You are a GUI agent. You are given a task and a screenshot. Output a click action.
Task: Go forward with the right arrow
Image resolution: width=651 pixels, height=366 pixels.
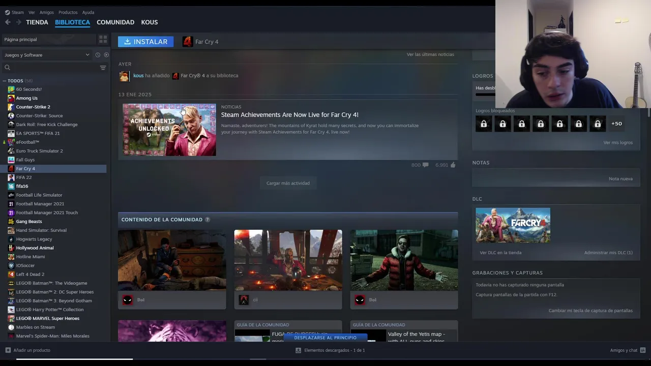19,22
